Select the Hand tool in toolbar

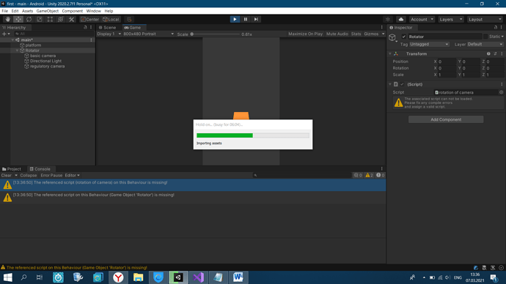[x=8, y=19]
